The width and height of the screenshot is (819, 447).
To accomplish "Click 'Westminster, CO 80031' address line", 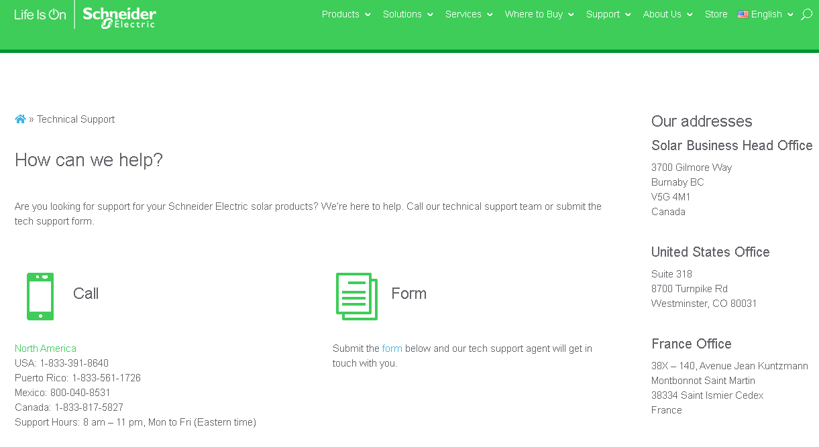I will [704, 304].
